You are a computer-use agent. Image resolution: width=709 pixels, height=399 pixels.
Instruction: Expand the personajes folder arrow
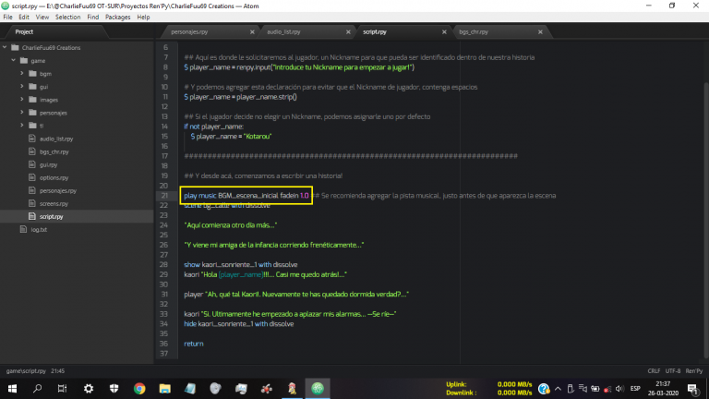(x=21, y=112)
